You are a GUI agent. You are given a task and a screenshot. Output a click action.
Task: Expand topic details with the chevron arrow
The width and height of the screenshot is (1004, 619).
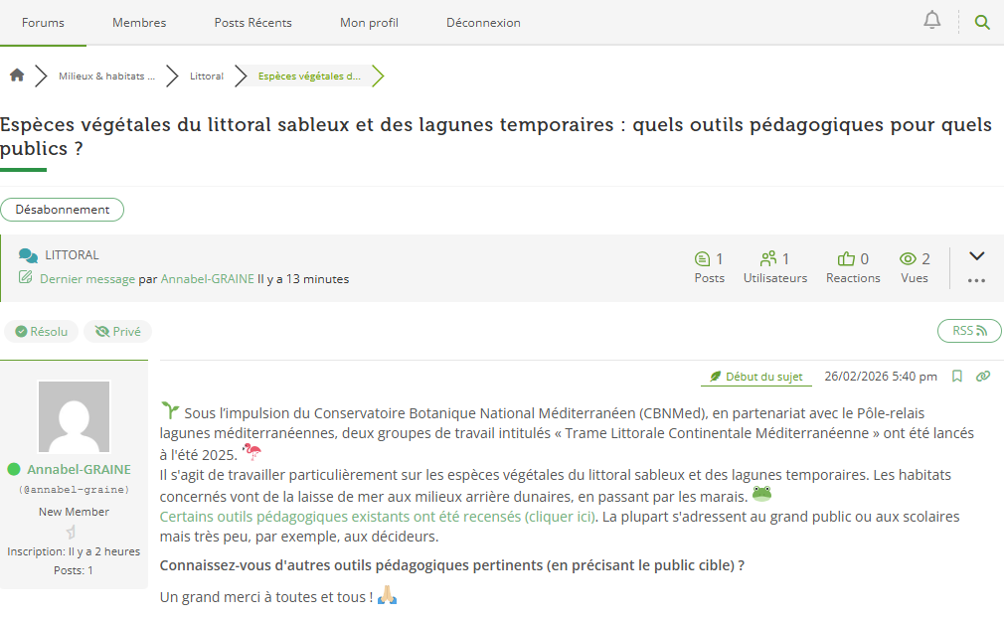coord(976,256)
